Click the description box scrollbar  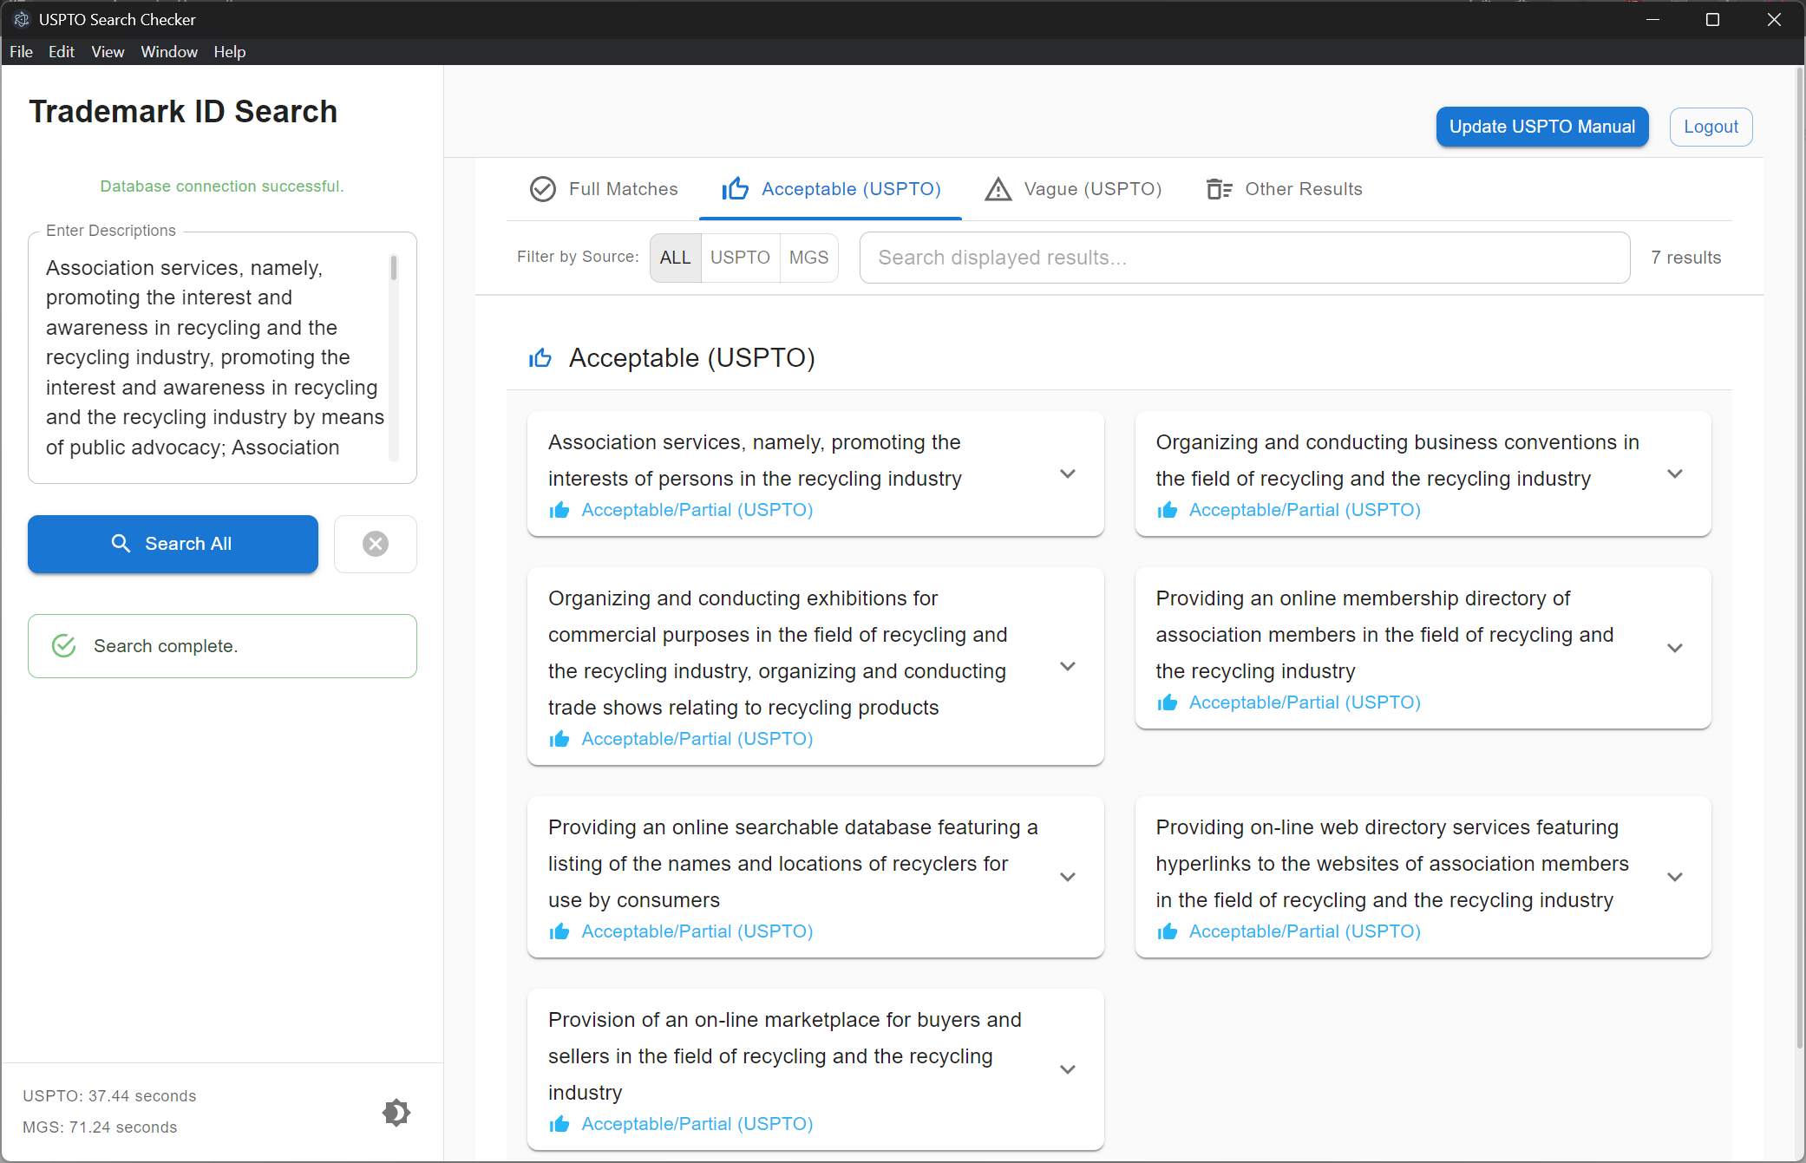click(x=394, y=269)
